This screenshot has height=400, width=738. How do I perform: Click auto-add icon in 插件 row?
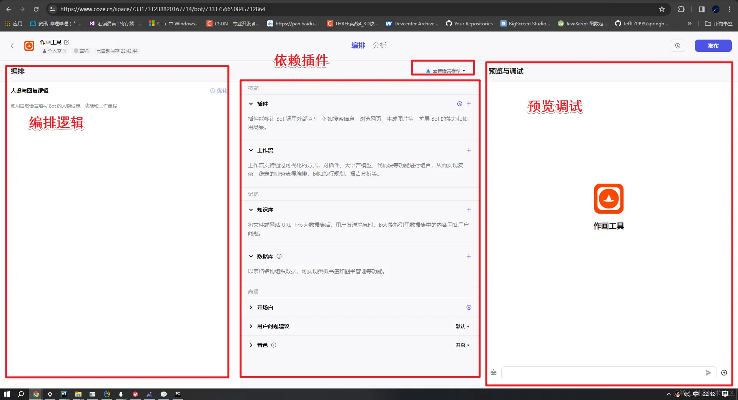point(459,104)
